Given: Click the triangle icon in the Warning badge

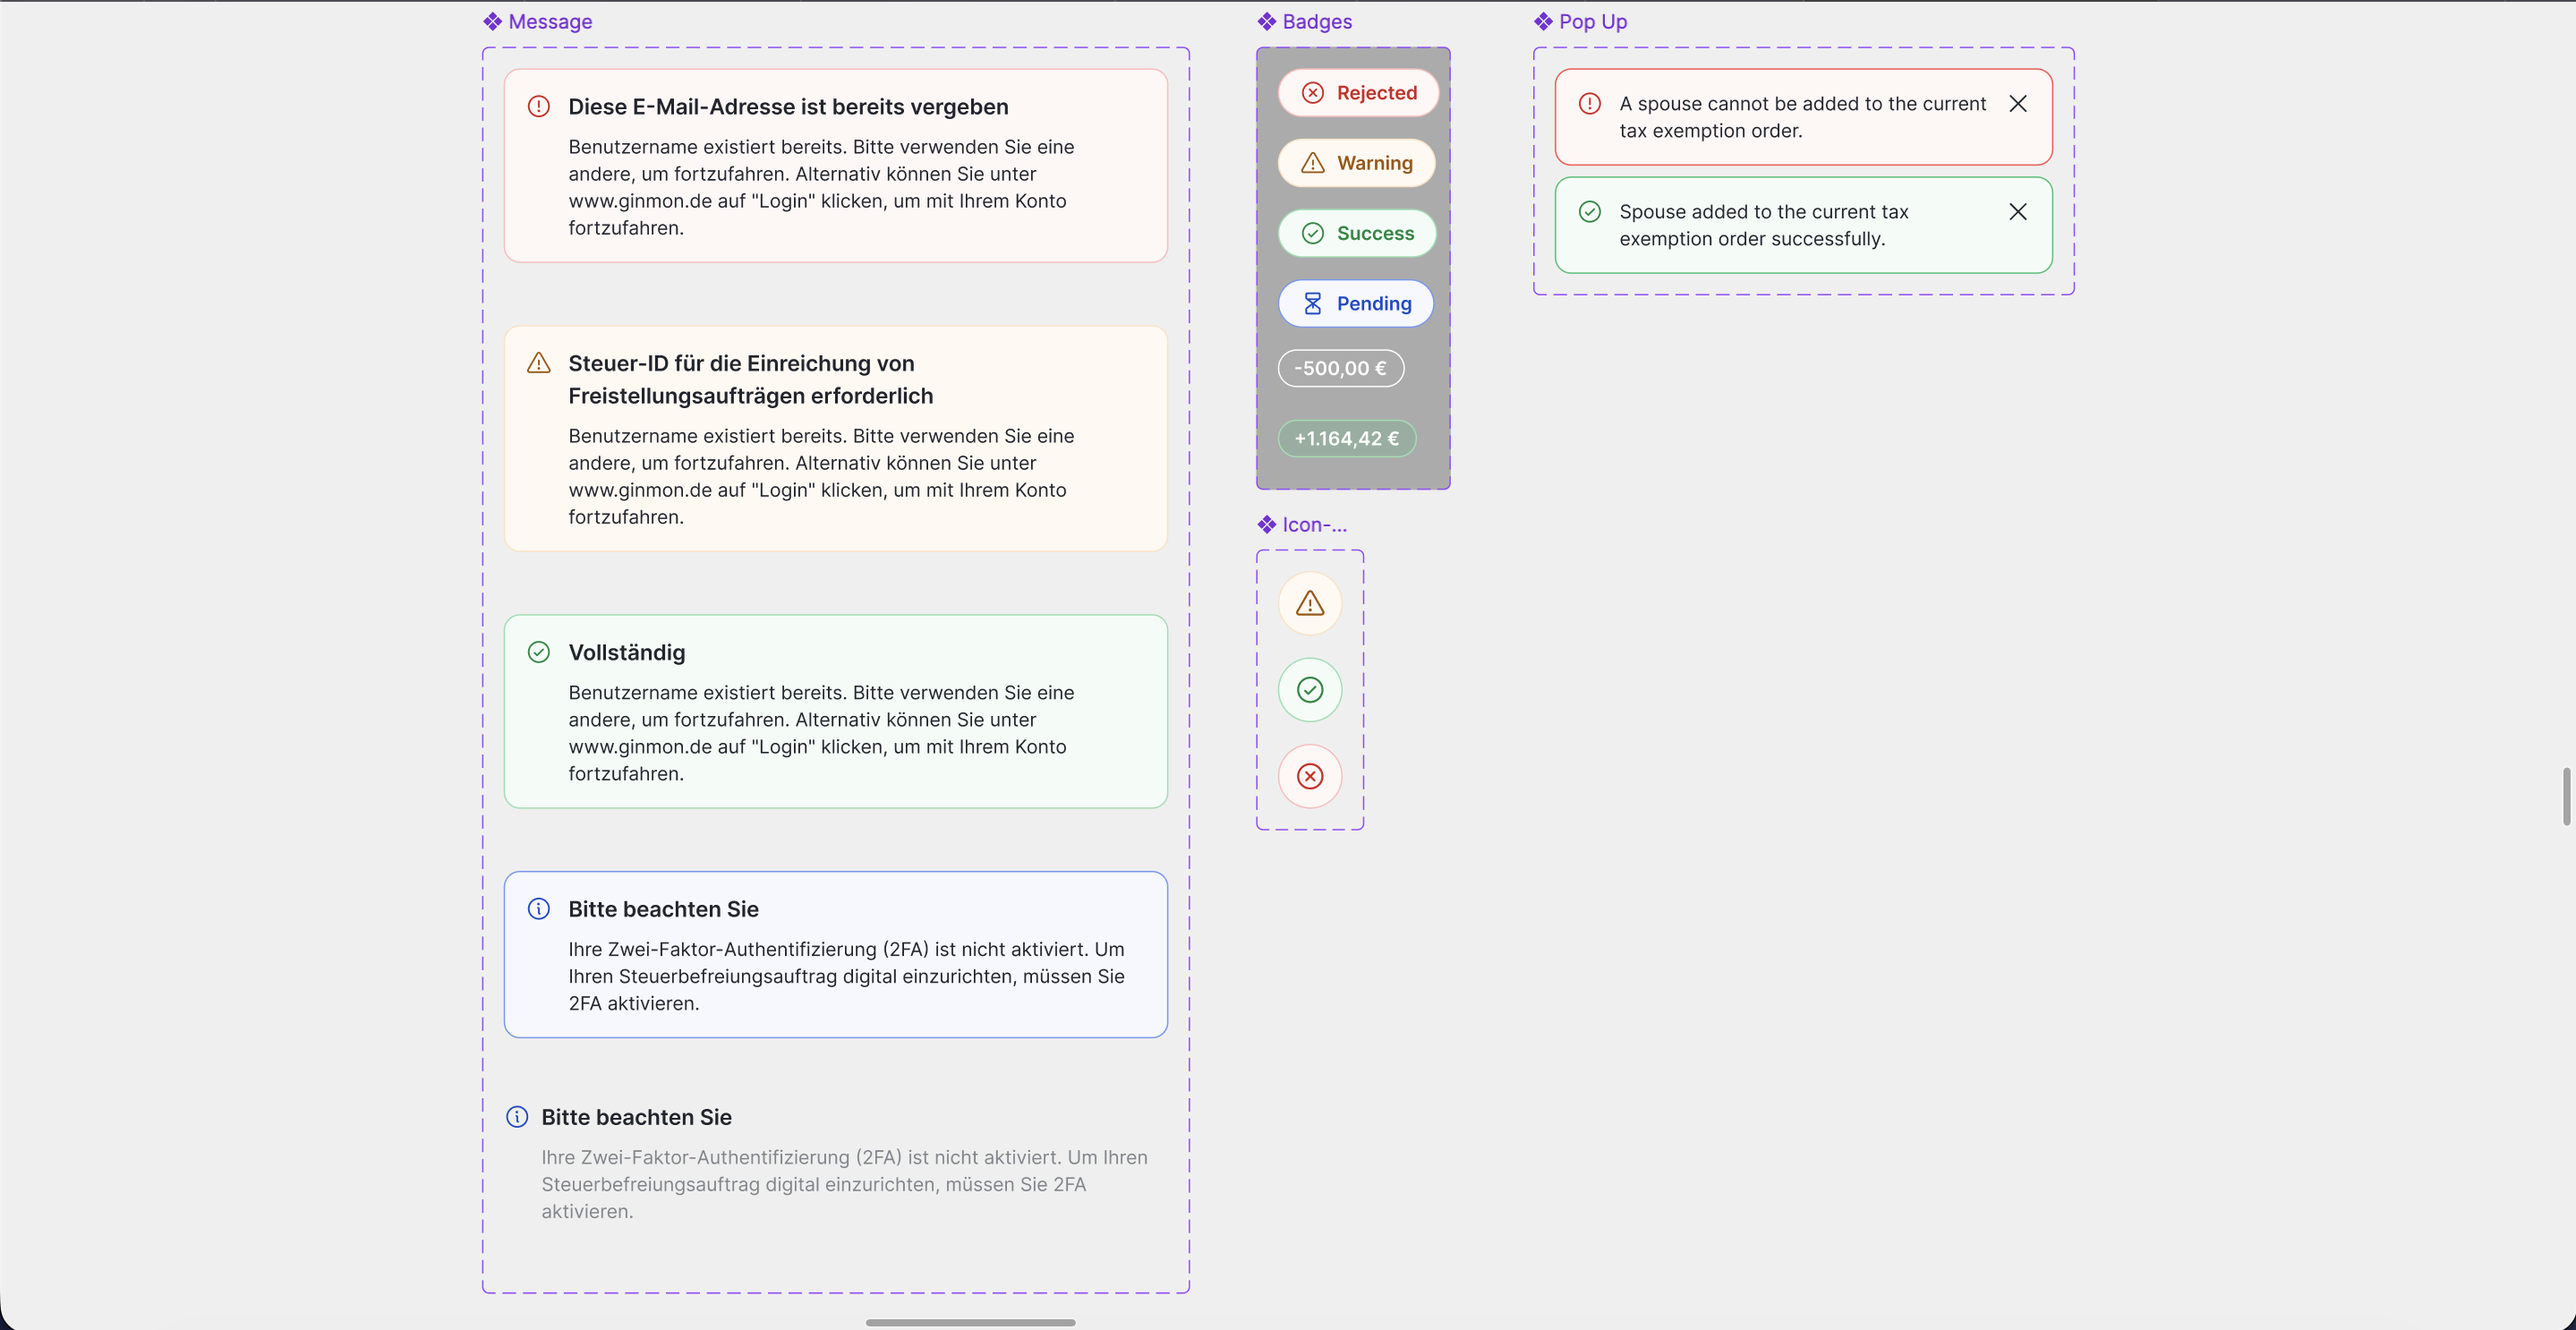Looking at the screenshot, I should (1312, 163).
